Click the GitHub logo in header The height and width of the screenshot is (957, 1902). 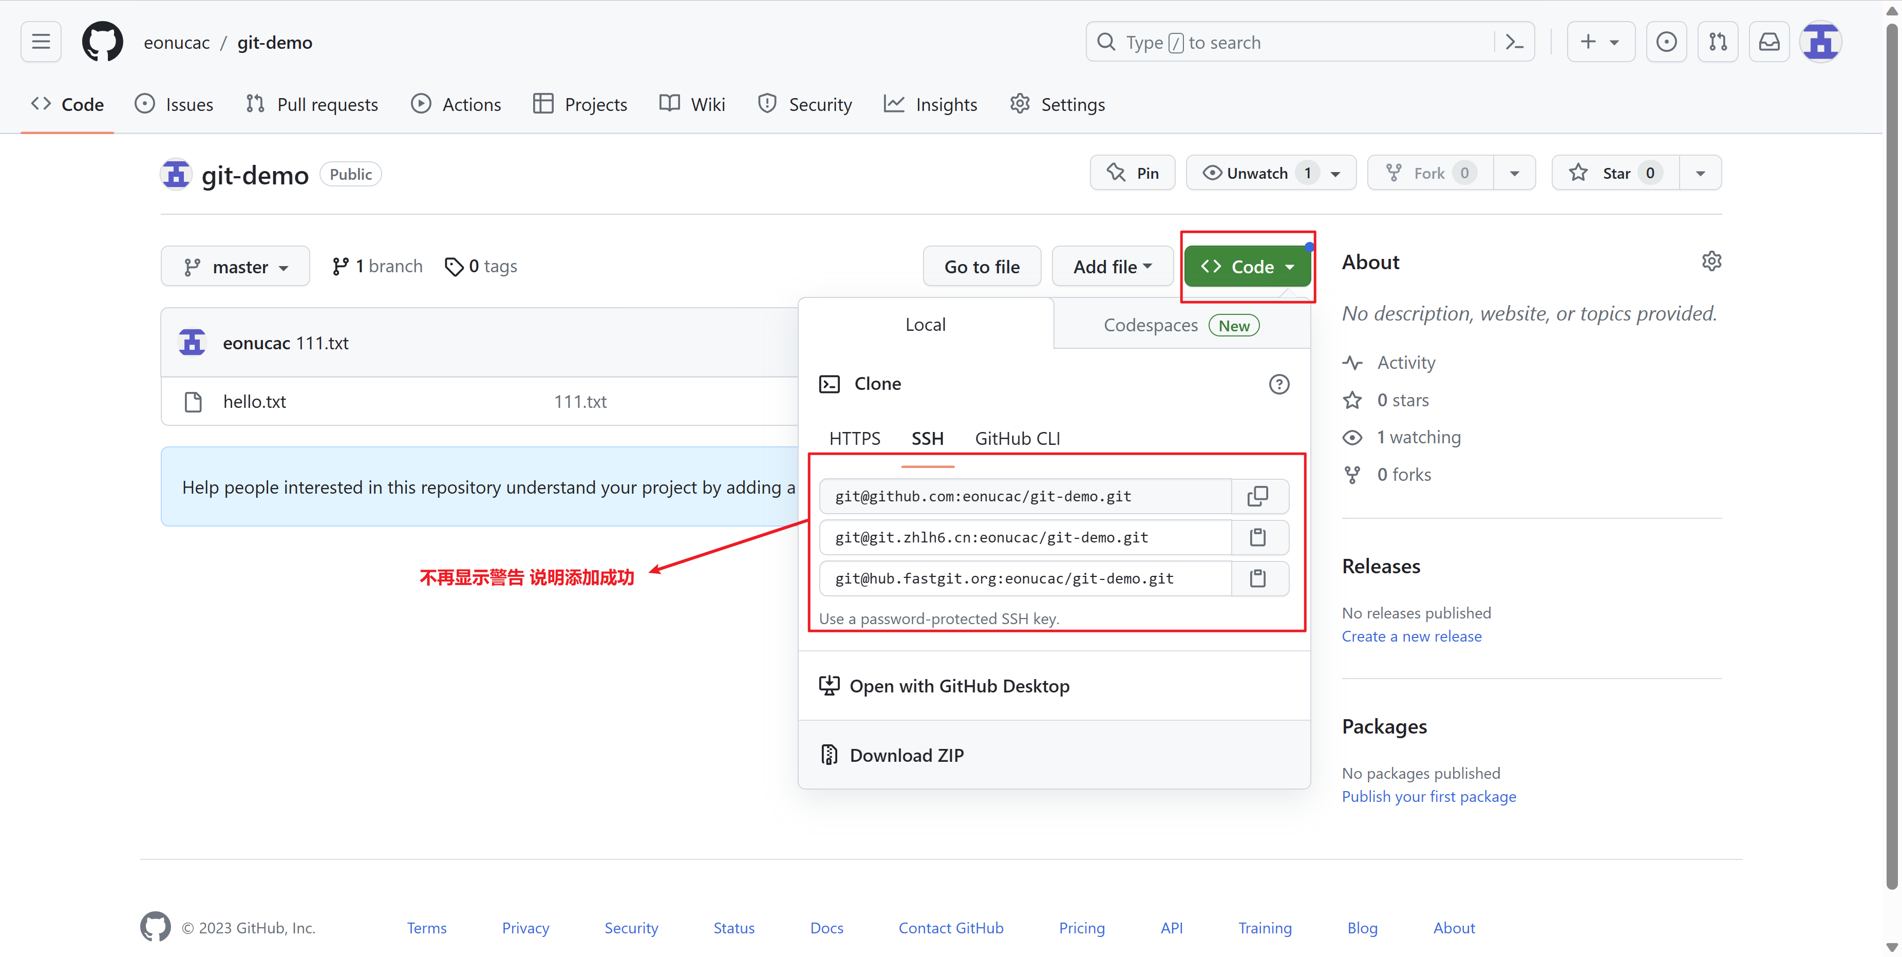pos(103,42)
